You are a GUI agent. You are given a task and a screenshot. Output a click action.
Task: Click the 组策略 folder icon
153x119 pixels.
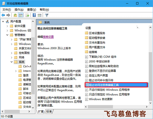click(x=86, y=52)
